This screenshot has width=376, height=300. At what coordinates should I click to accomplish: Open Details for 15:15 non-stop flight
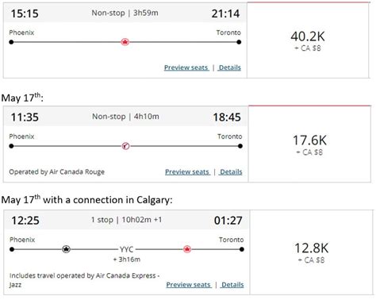229,67
